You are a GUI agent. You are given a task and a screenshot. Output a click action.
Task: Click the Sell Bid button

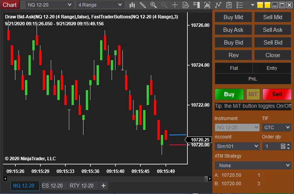pyautogui.click(x=272, y=43)
